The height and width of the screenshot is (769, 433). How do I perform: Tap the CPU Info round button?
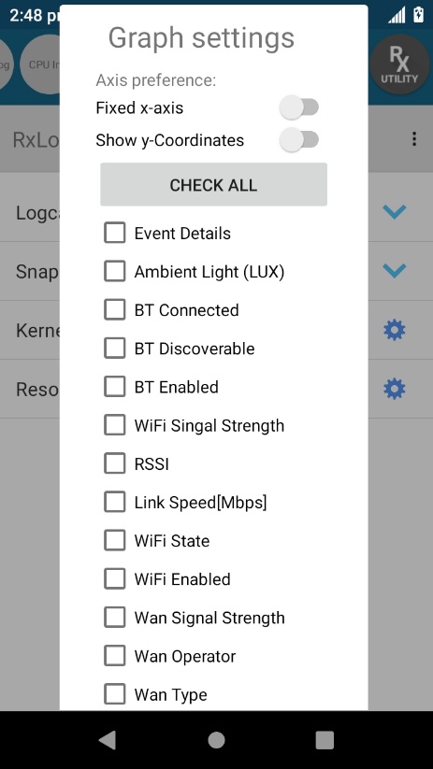click(x=41, y=64)
